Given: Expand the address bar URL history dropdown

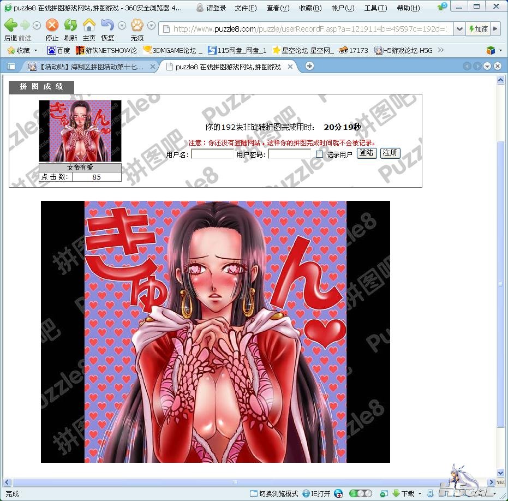Looking at the screenshot, I should pyautogui.click(x=459, y=29).
